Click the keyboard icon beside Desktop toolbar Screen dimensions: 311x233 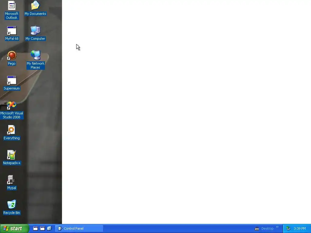point(257,229)
